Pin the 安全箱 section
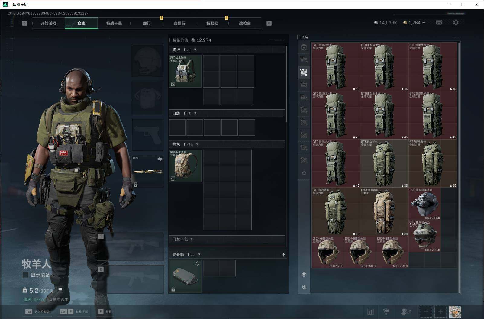The image size is (484, 319). point(283,255)
